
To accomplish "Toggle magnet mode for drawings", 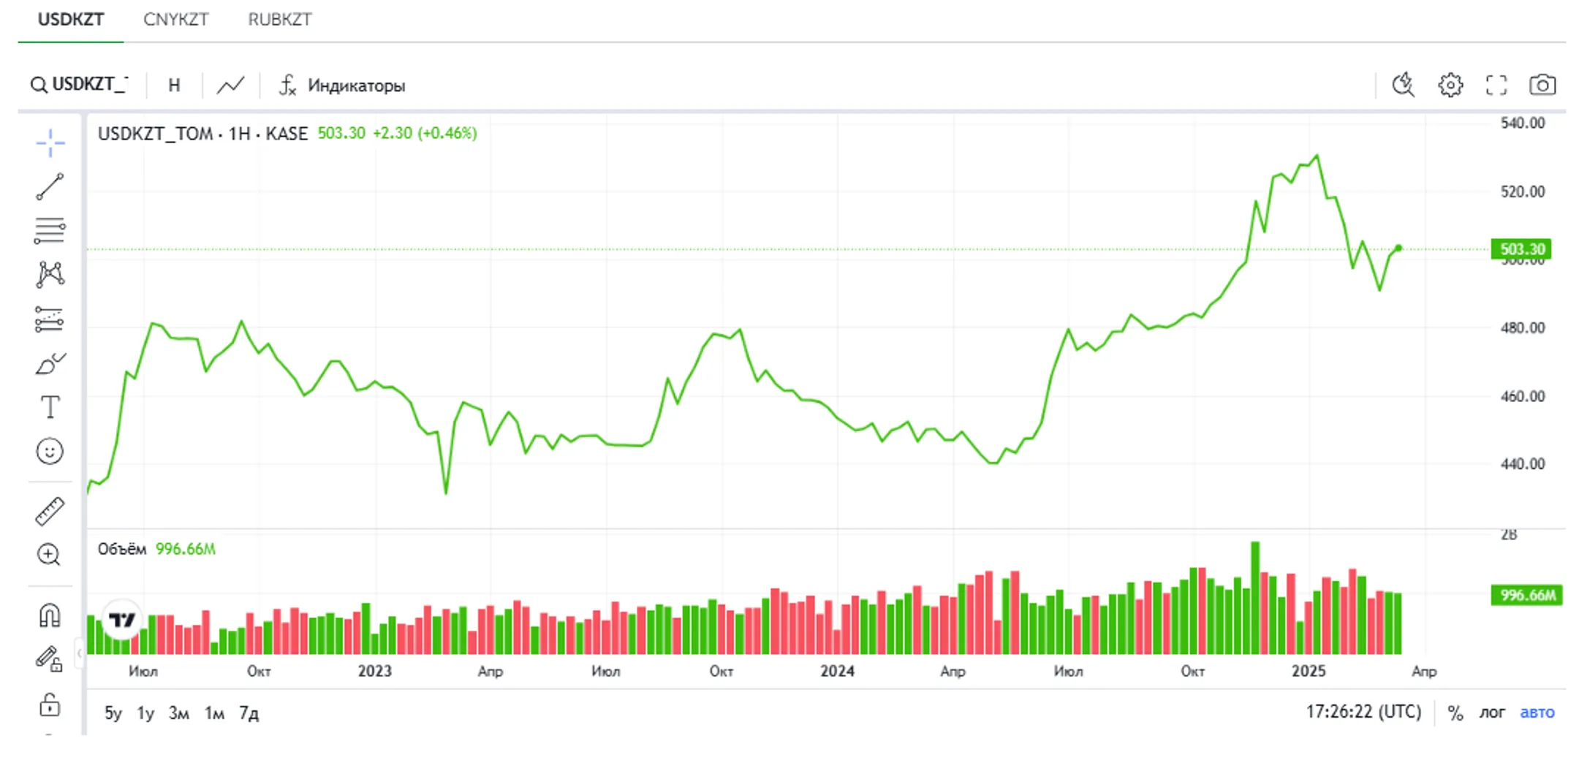I will tap(50, 615).
